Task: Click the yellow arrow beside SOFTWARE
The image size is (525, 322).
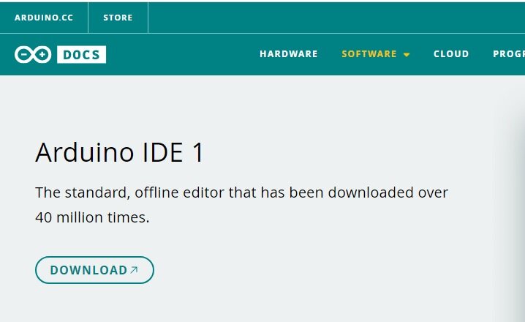Action: [407, 55]
